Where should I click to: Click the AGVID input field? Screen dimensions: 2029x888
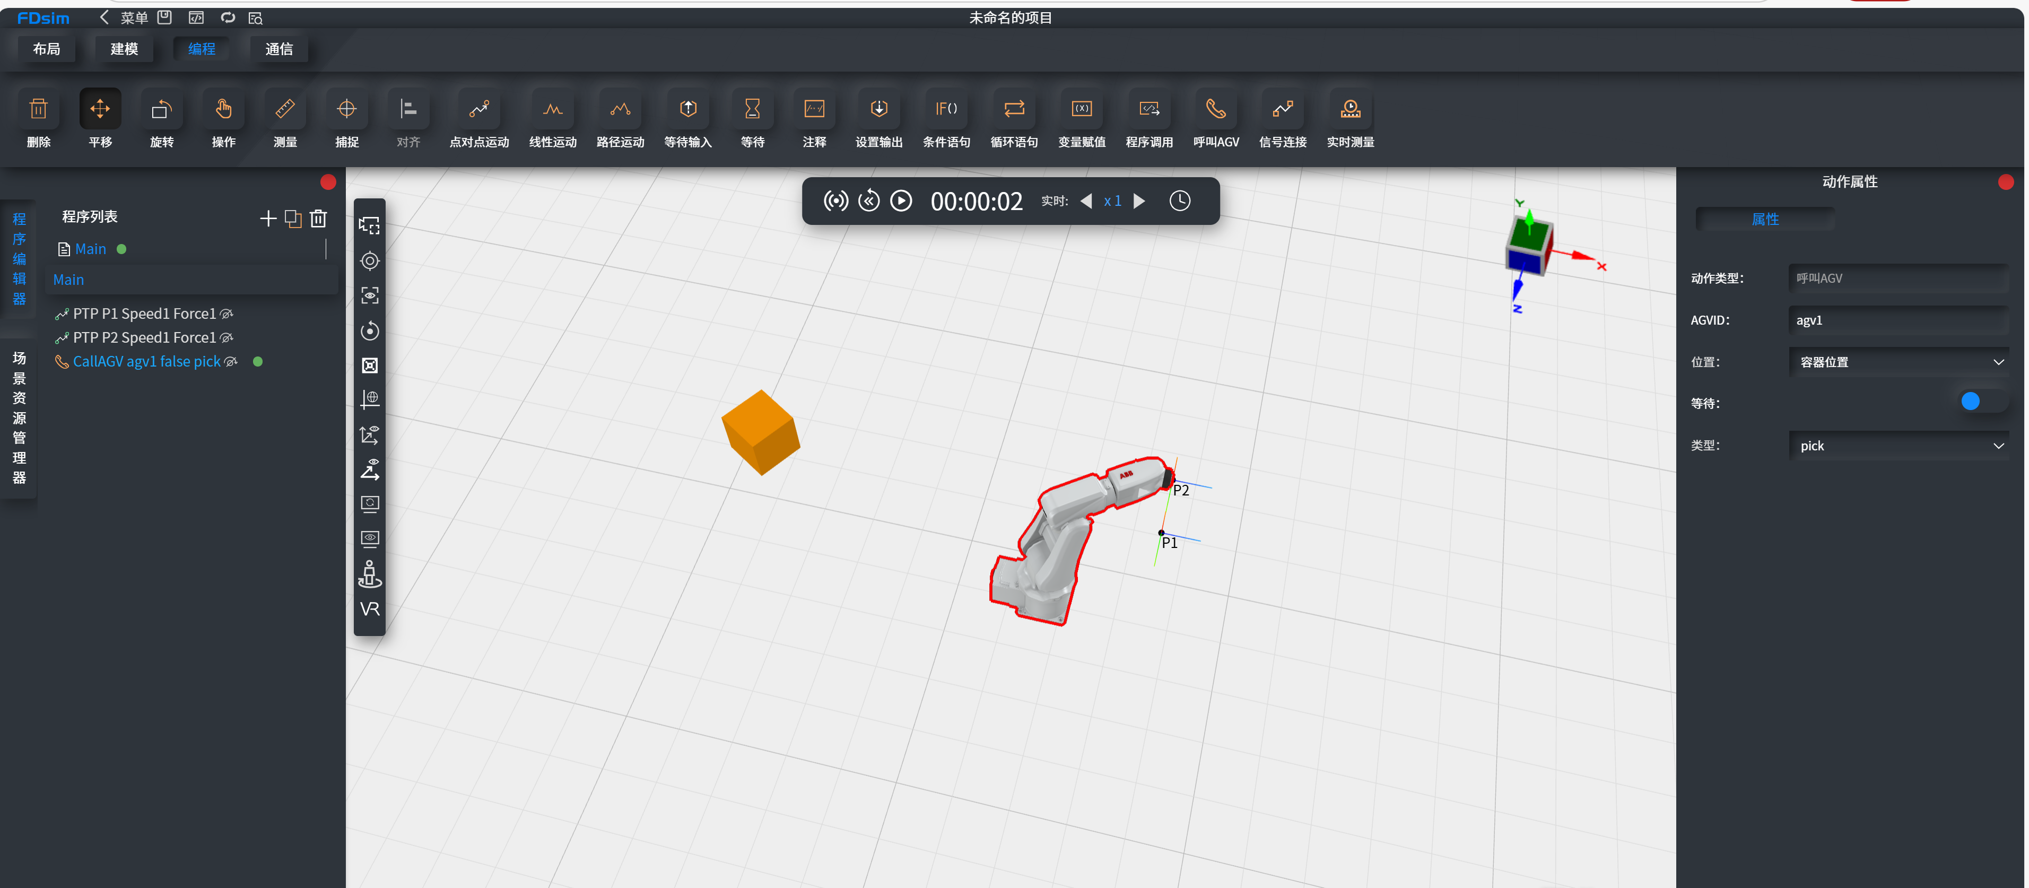tap(1899, 320)
